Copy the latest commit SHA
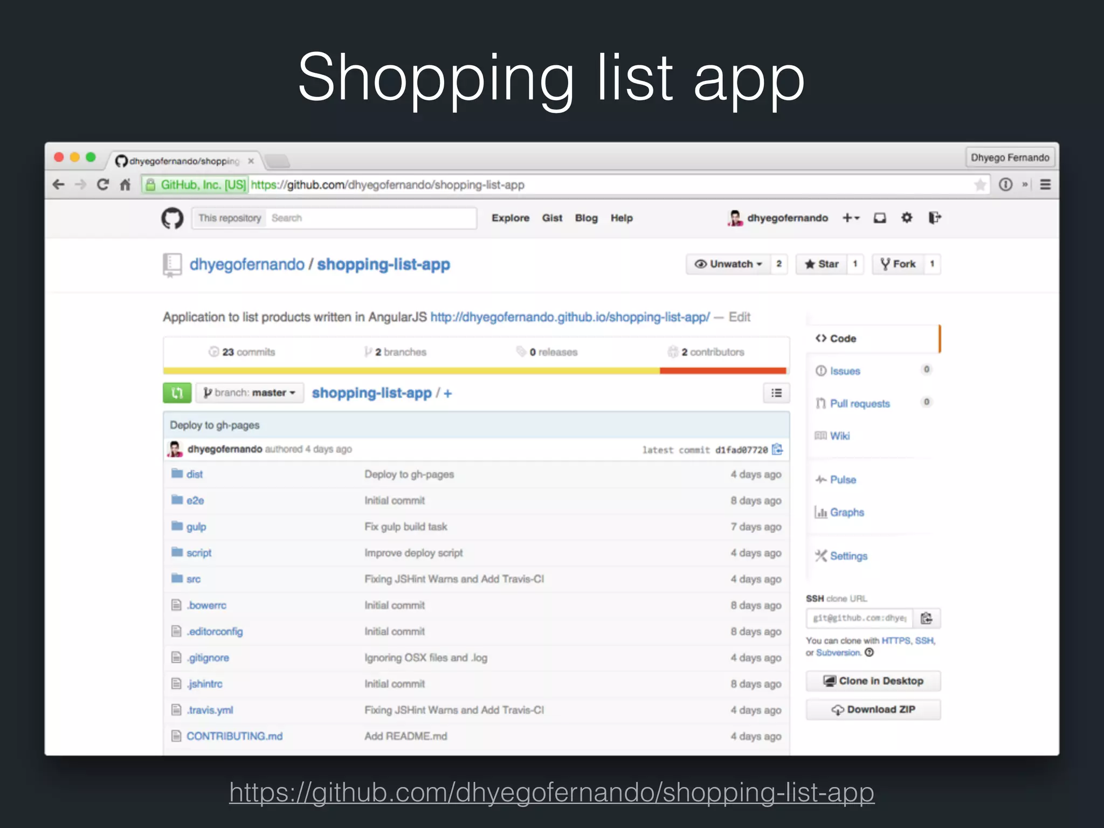 point(777,449)
